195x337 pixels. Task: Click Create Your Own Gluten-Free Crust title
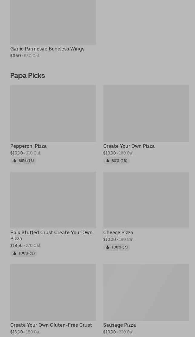(x=51, y=325)
